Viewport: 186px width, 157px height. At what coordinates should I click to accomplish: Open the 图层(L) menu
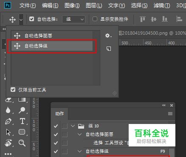coord(94,6)
